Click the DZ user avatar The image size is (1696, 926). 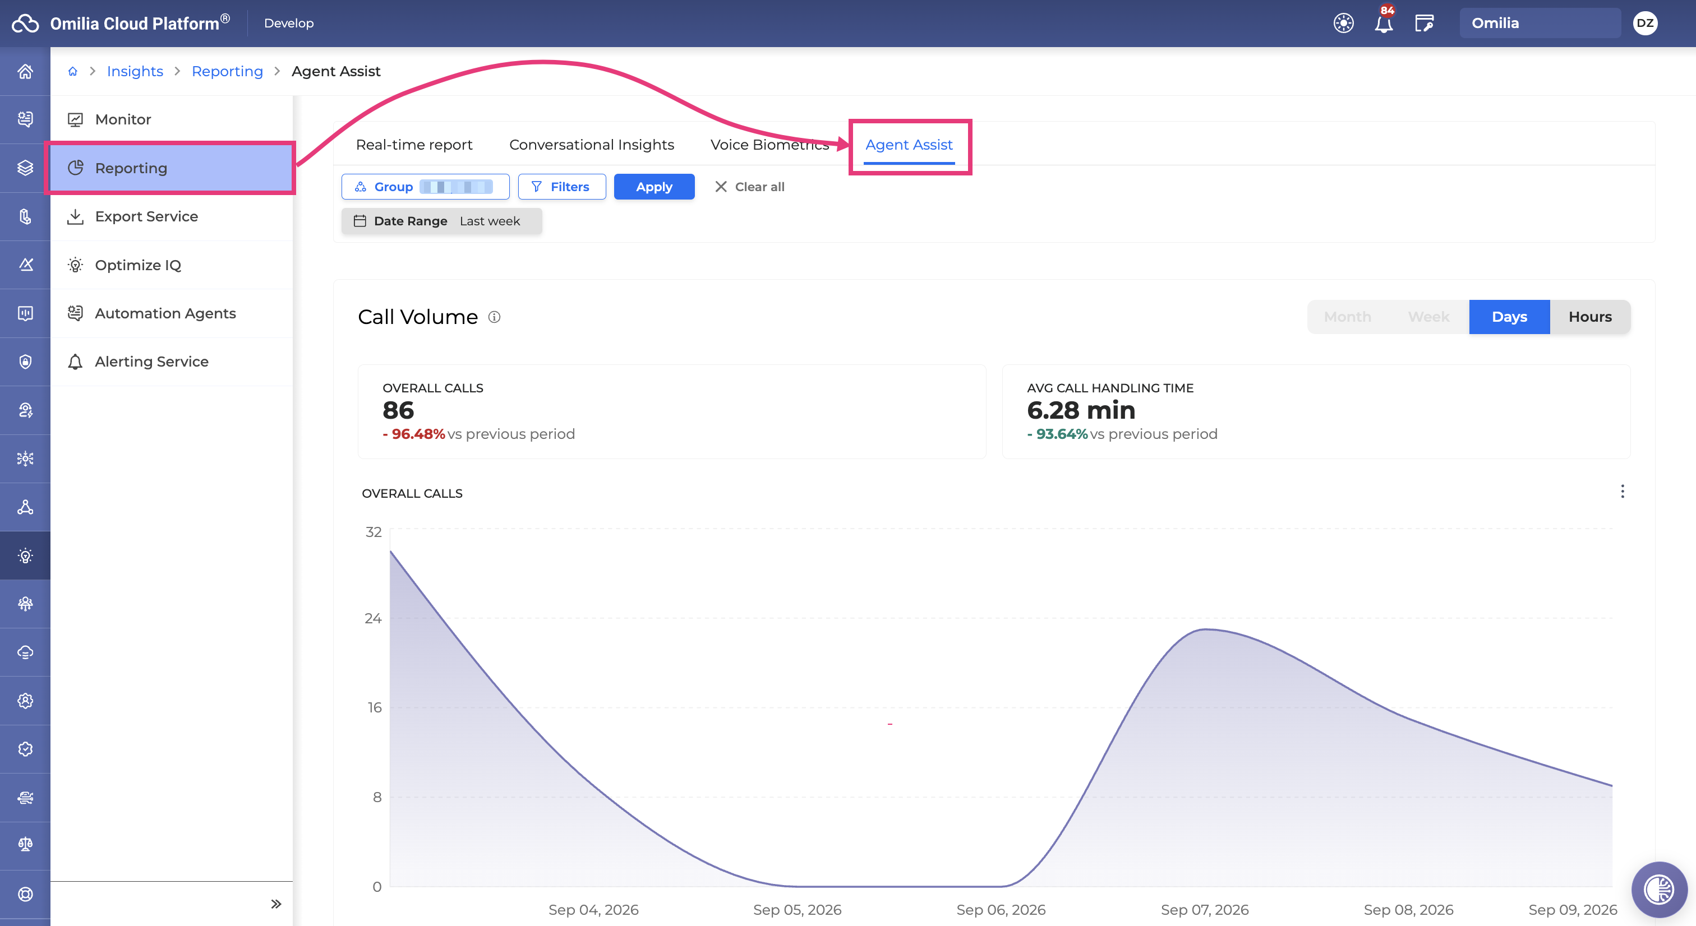point(1644,23)
